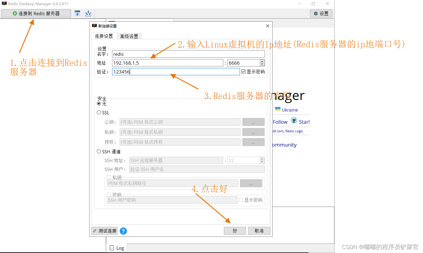
Task: Check the SSH 私钥 checkbox
Action: 109,177
